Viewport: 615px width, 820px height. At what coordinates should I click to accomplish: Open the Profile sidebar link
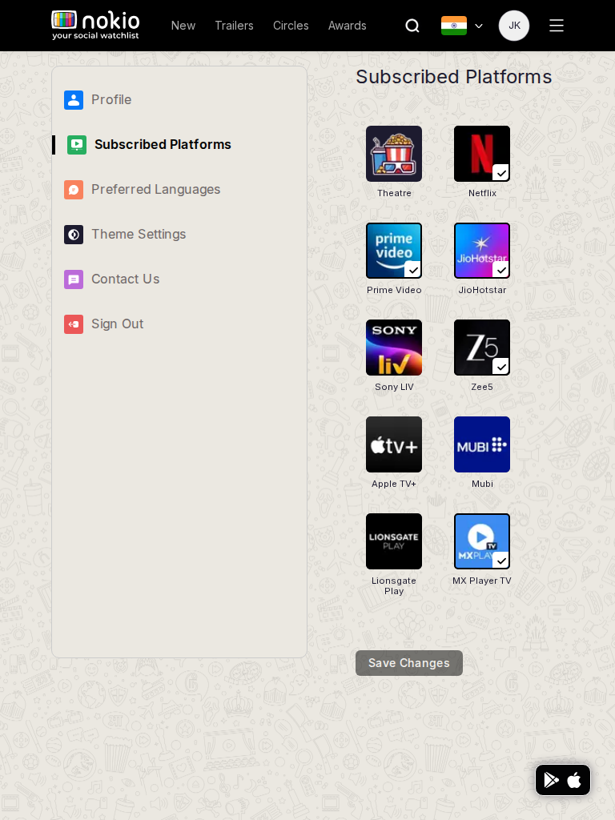pos(111,99)
